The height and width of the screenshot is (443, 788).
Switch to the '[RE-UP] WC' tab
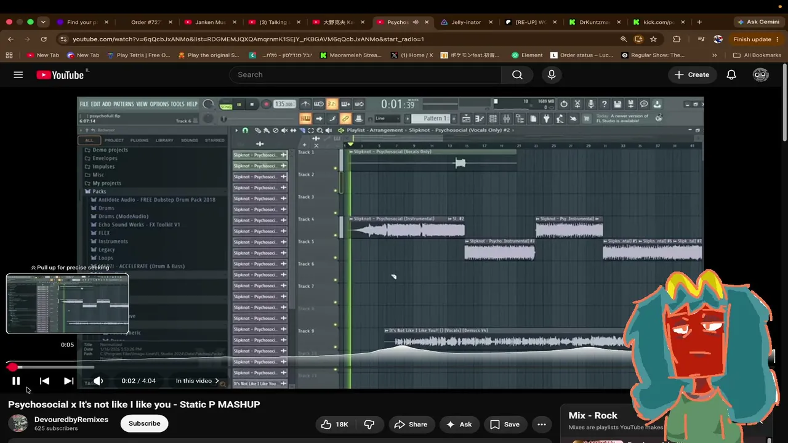click(x=531, y=22)
